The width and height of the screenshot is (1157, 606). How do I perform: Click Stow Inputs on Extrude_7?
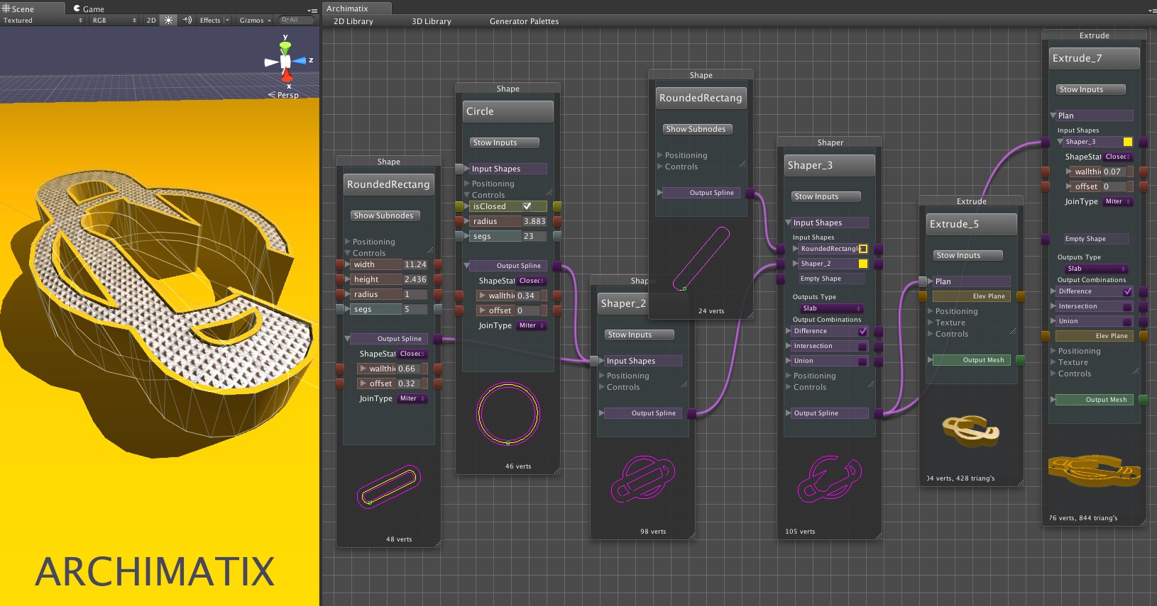coord(1091,89)
